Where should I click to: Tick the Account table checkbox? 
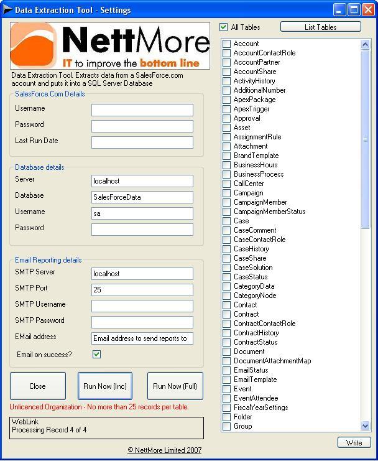pyautogui.click(x=226, y=44)
